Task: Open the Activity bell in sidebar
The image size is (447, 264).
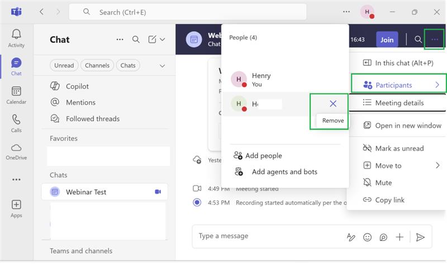Action: tap(16, 38)
